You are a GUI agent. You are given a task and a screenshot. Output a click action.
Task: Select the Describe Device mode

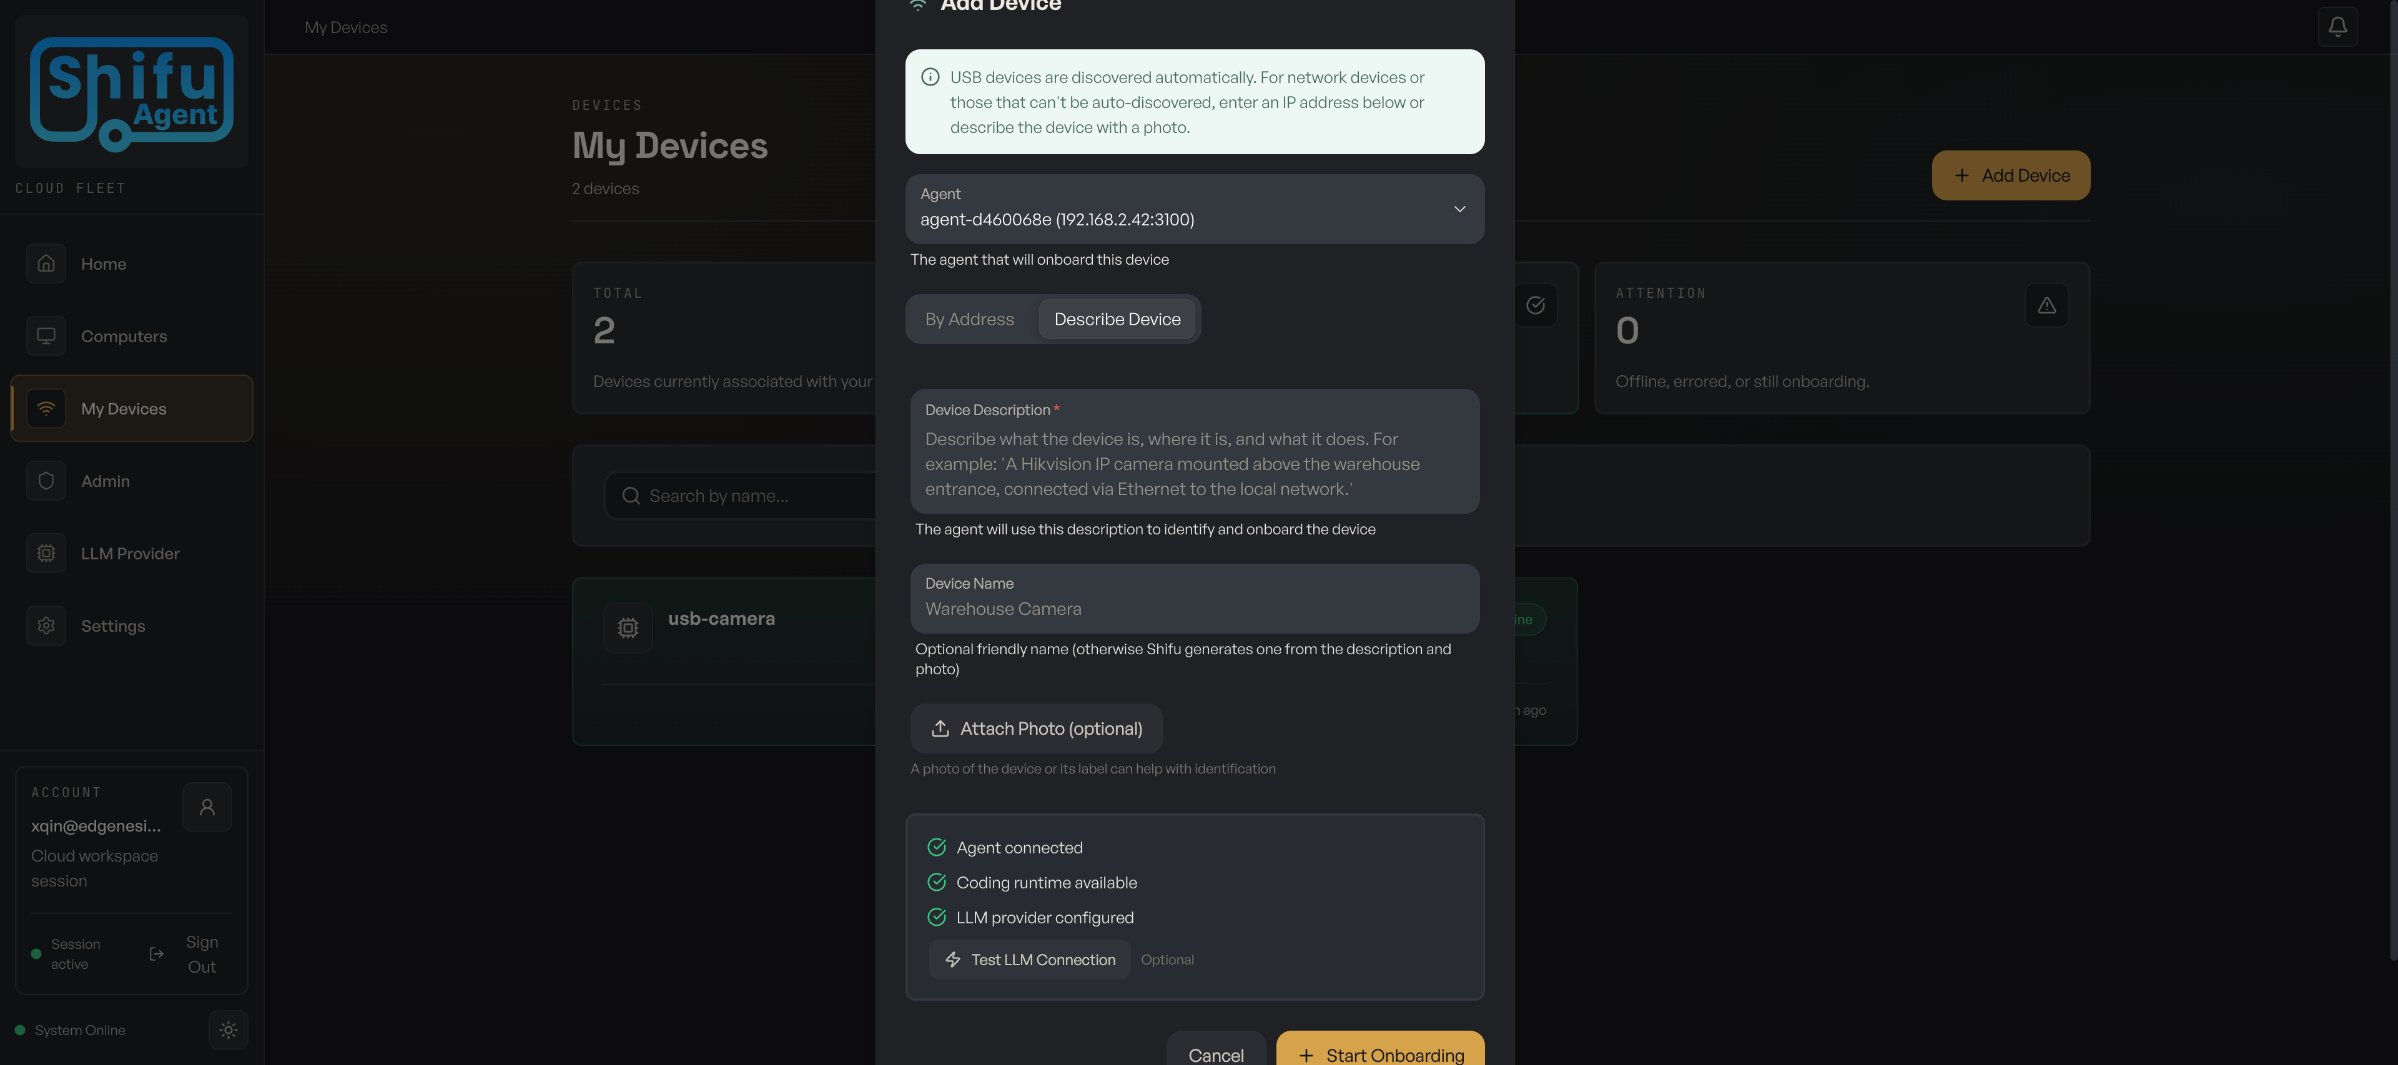pos(1117,318)
